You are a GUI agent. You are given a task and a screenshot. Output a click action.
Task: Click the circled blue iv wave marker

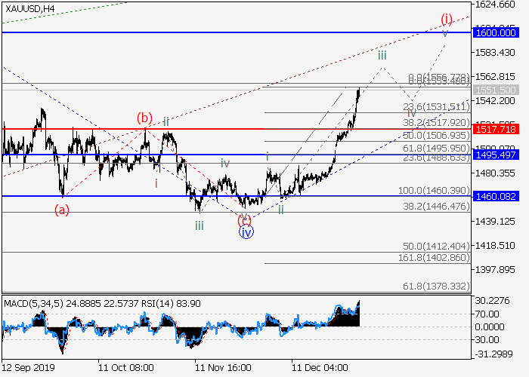click(246, 232)
